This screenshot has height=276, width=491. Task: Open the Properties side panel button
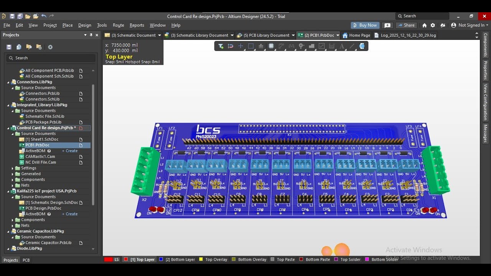485,70
